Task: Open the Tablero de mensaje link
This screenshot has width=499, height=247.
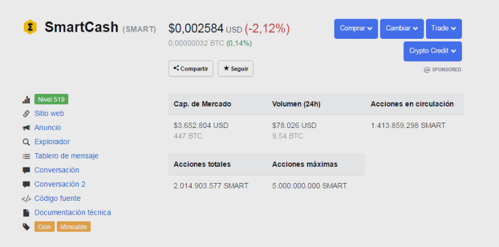Action: click(x=66, y=156)
